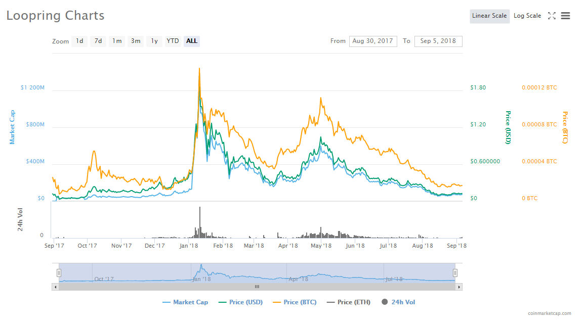Click the Oct '17 x-axis label
Screen dimensions: 587x325
click(x=87, y=246)
